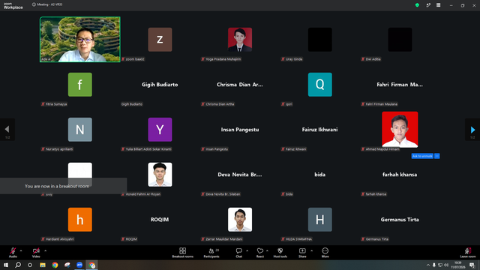Select orange h avatar of Hardianti
Screen dimensions: 480x270
pyautogui.click(x=80, y=220)
